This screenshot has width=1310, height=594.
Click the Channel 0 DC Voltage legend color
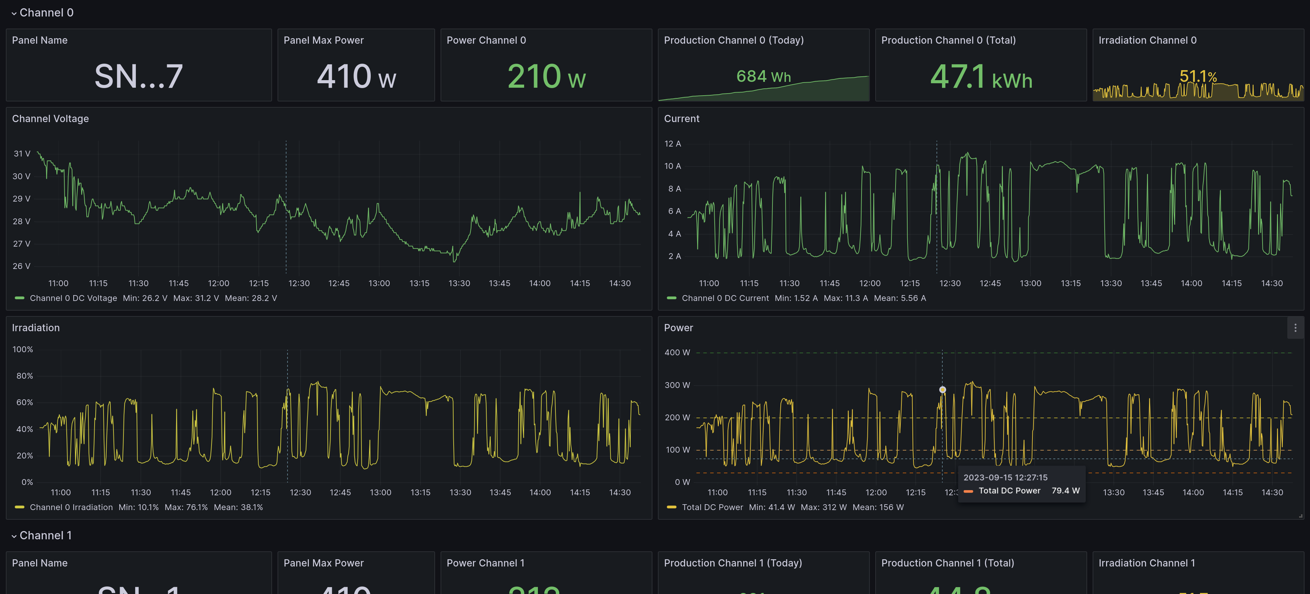click(x=20, y=298)
